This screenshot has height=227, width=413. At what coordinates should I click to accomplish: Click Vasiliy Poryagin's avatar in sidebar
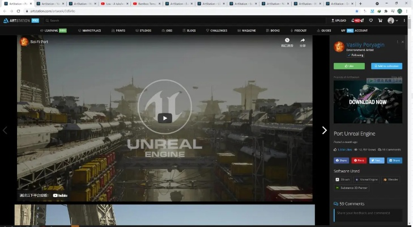click(x=339, y=47)
